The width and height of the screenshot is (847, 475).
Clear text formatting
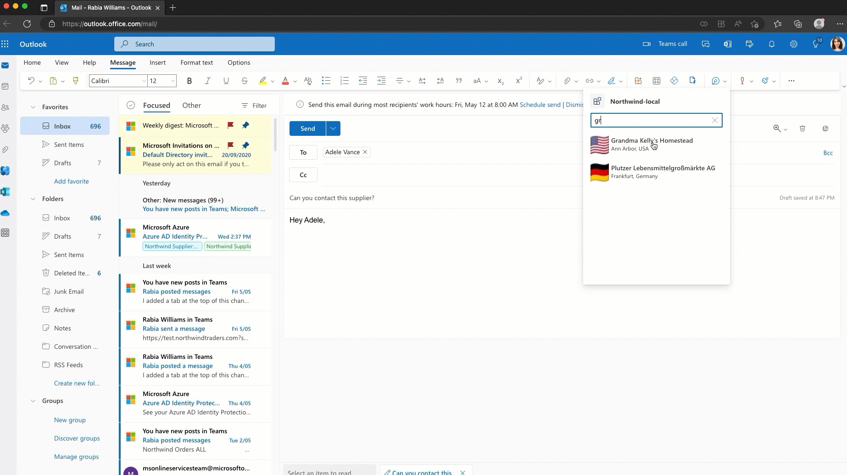[308, 81]
